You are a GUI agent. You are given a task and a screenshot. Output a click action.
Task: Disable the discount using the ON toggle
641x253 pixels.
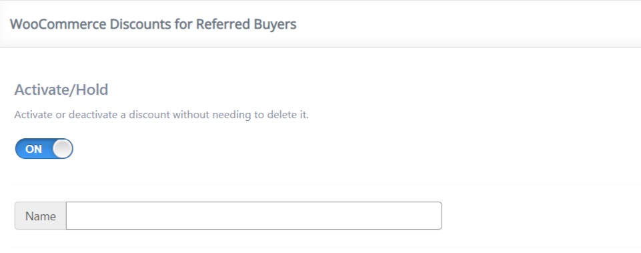tap(44, 149)
